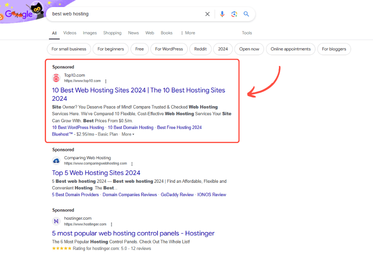Viewport: 373px width, 257px height.
Task: Open Google Lens image search icon
Action: pos(234,14)
